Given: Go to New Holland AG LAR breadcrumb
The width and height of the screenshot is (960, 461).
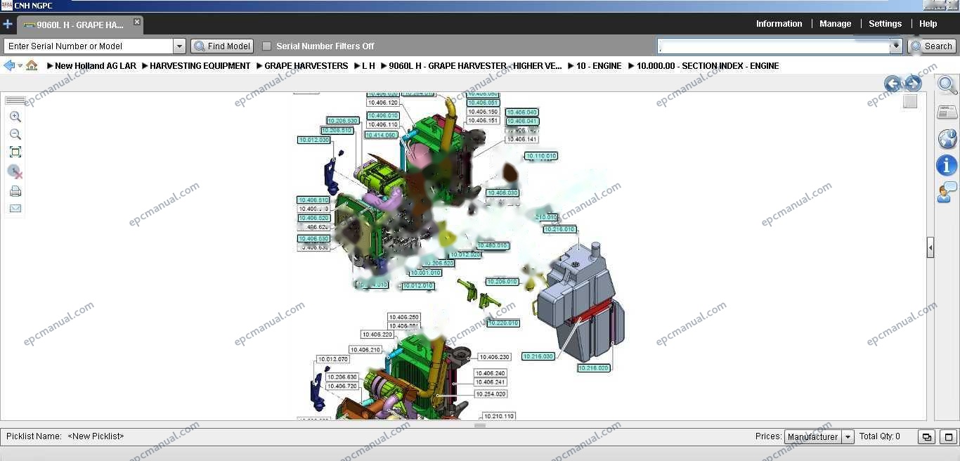Looking at the screenshot, I should point(96,66).
